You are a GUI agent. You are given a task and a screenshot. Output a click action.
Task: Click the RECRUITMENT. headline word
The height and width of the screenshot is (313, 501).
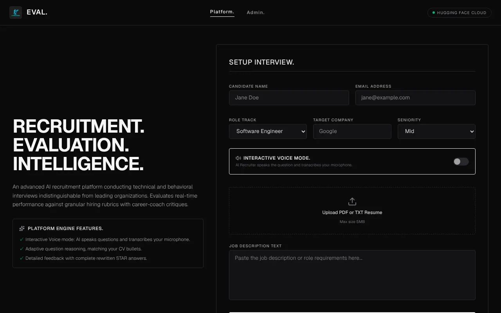(x=79, y=126)
